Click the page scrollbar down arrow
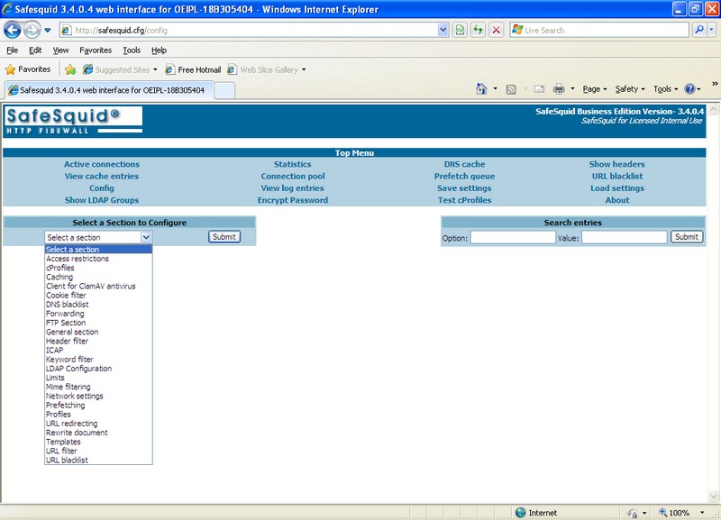 714,497
